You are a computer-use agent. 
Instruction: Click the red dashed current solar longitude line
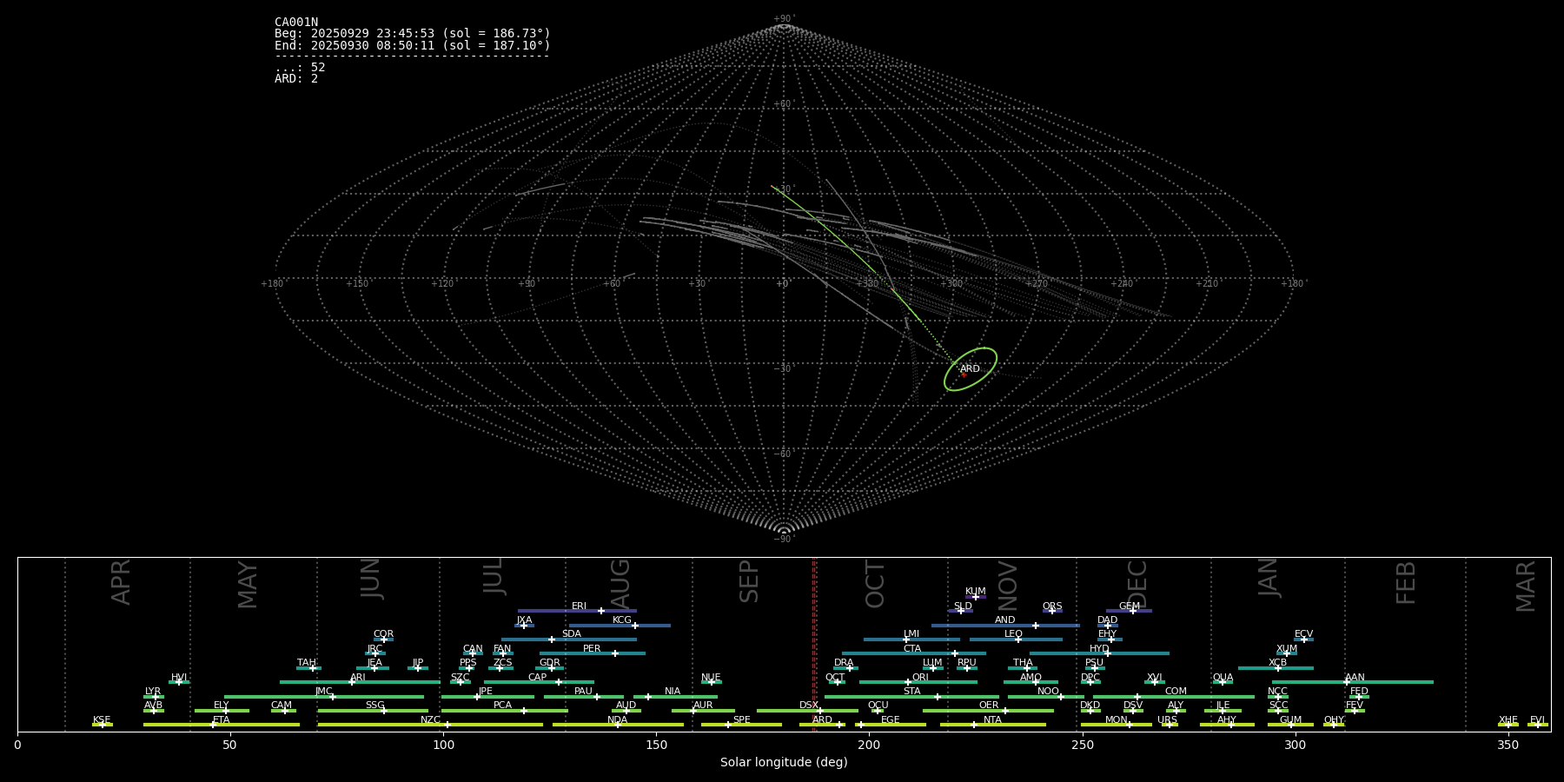click(x=814, y=643)
